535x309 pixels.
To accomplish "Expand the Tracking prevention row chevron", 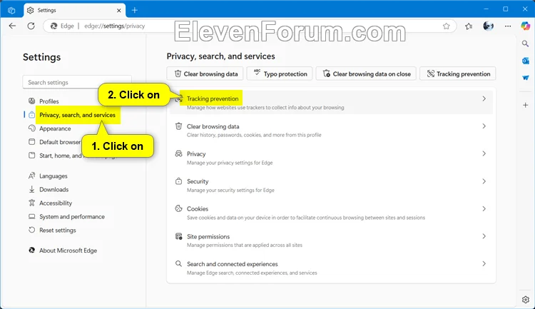I will point(484,98).
